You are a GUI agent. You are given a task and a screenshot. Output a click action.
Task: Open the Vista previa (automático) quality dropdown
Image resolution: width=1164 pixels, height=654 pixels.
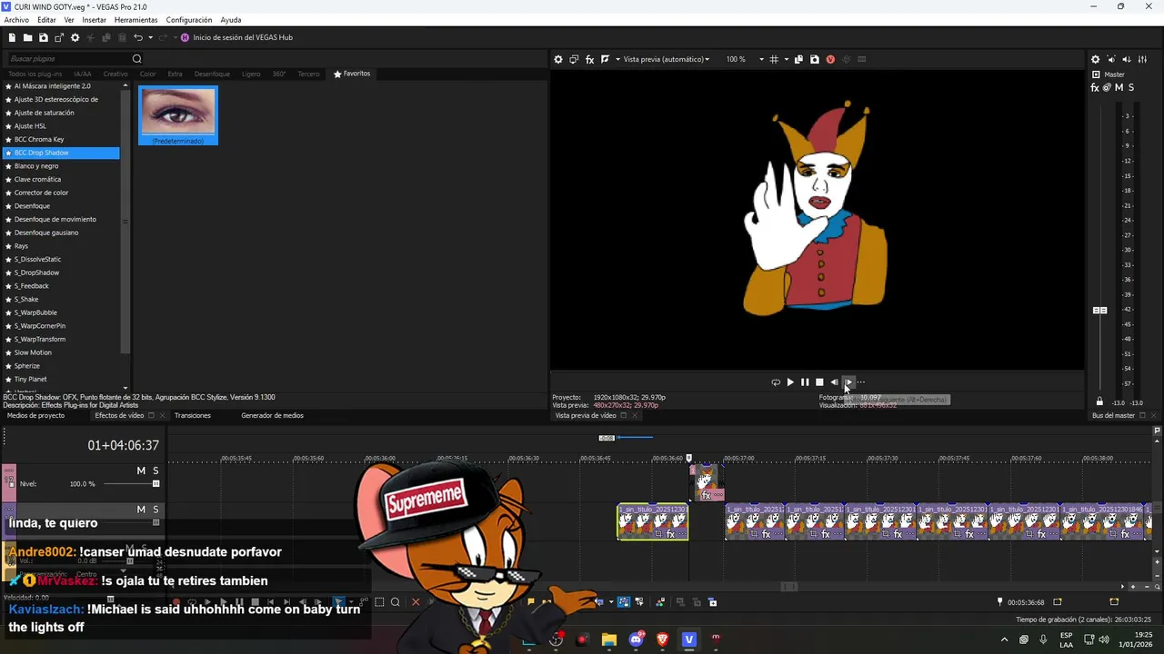(666, 59)
